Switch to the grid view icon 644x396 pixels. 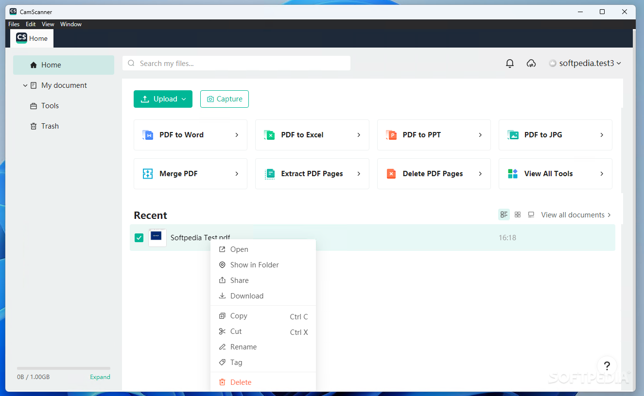(x=518, y=214)
